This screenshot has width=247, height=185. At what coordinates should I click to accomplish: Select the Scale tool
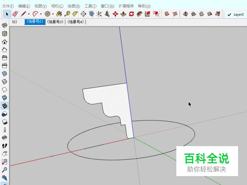click(x=147, y=14)
